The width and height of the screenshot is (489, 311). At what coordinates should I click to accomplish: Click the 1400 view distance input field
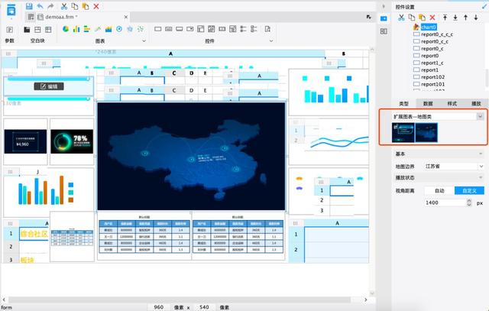pyautogui.click(x=443, y=202)
